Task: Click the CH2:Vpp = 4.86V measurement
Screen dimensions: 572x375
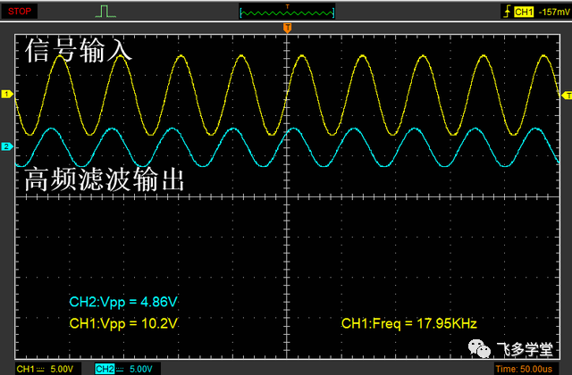Action: click(x=123, y=302)
